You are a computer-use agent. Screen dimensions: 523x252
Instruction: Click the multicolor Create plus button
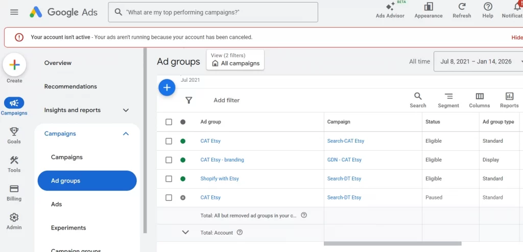click(x=14, y=65)
